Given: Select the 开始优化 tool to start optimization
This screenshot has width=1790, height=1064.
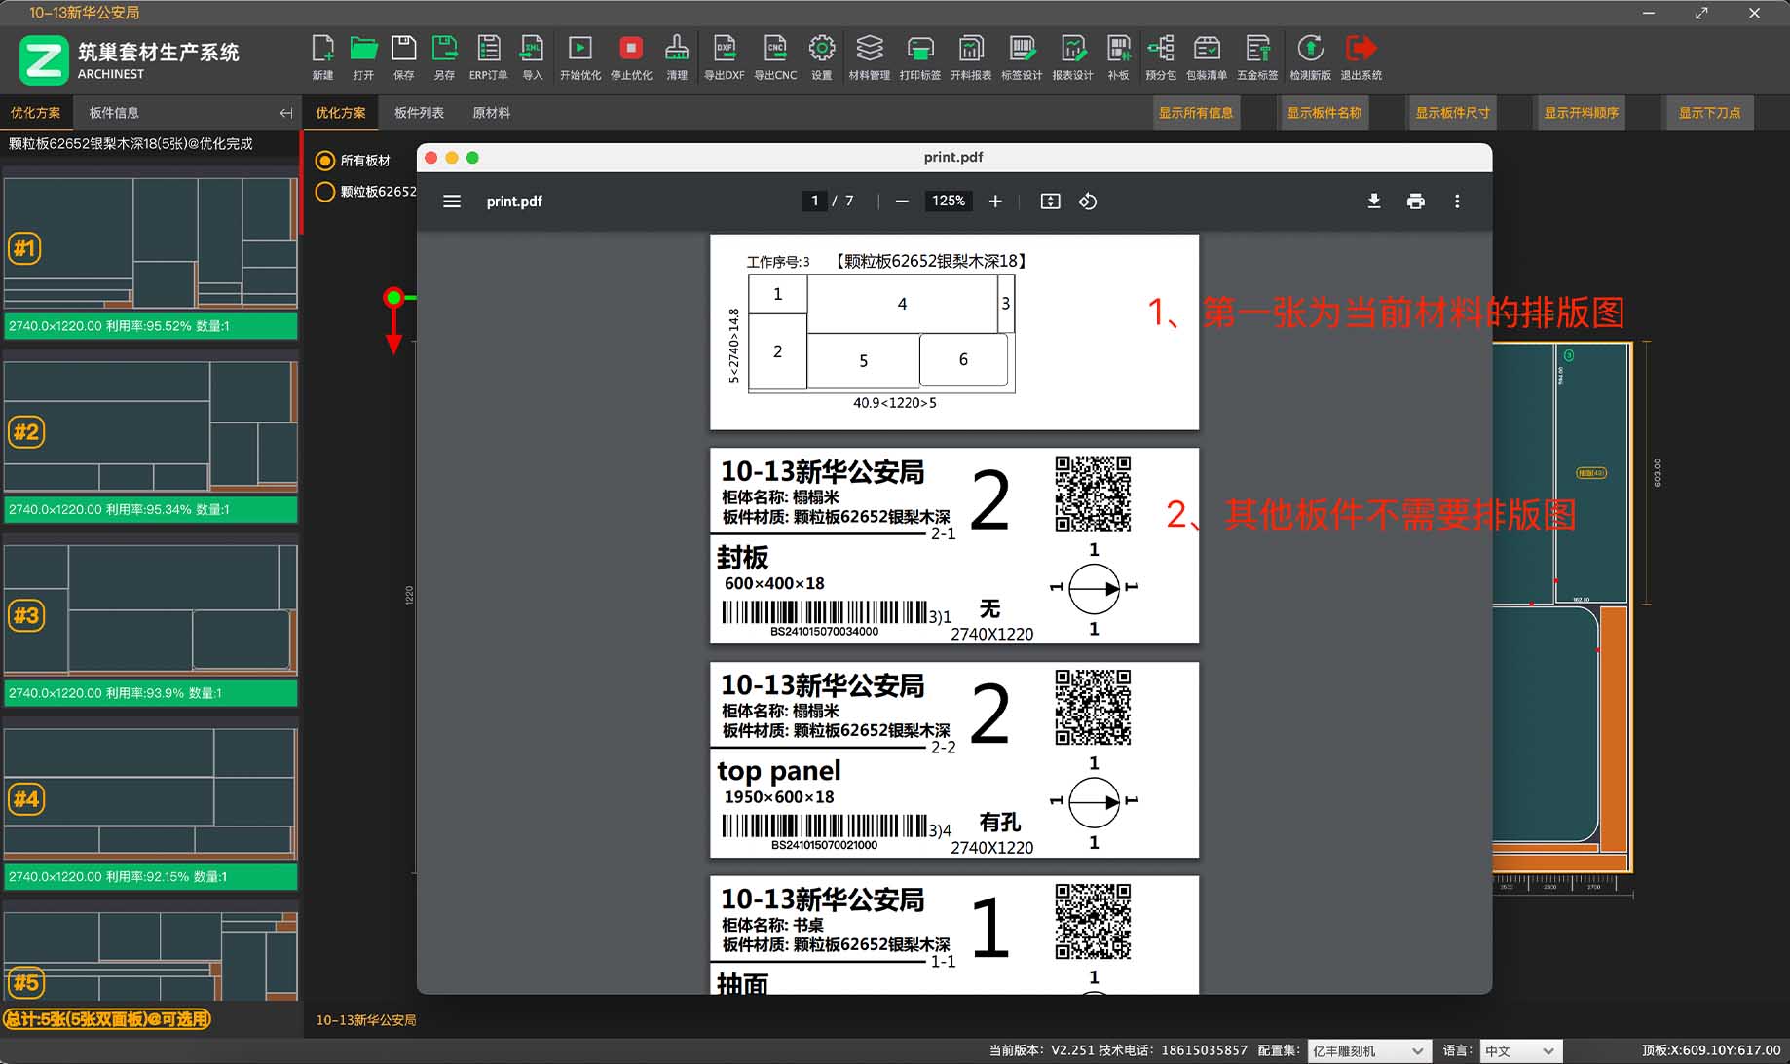Looking at the screenshot, I should pos(579,55).
